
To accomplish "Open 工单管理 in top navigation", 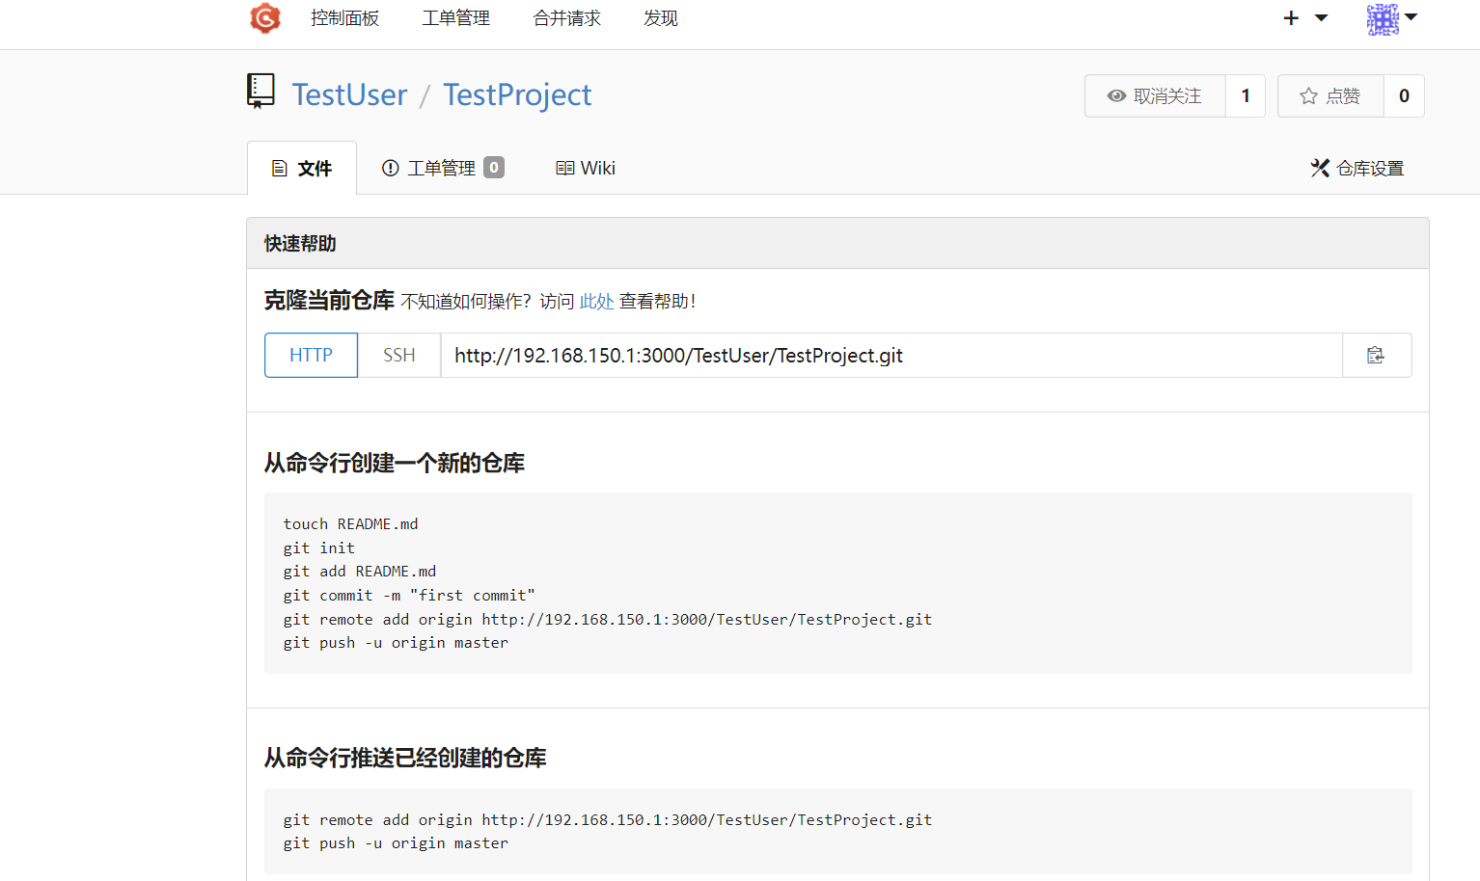I will point(455,18).
